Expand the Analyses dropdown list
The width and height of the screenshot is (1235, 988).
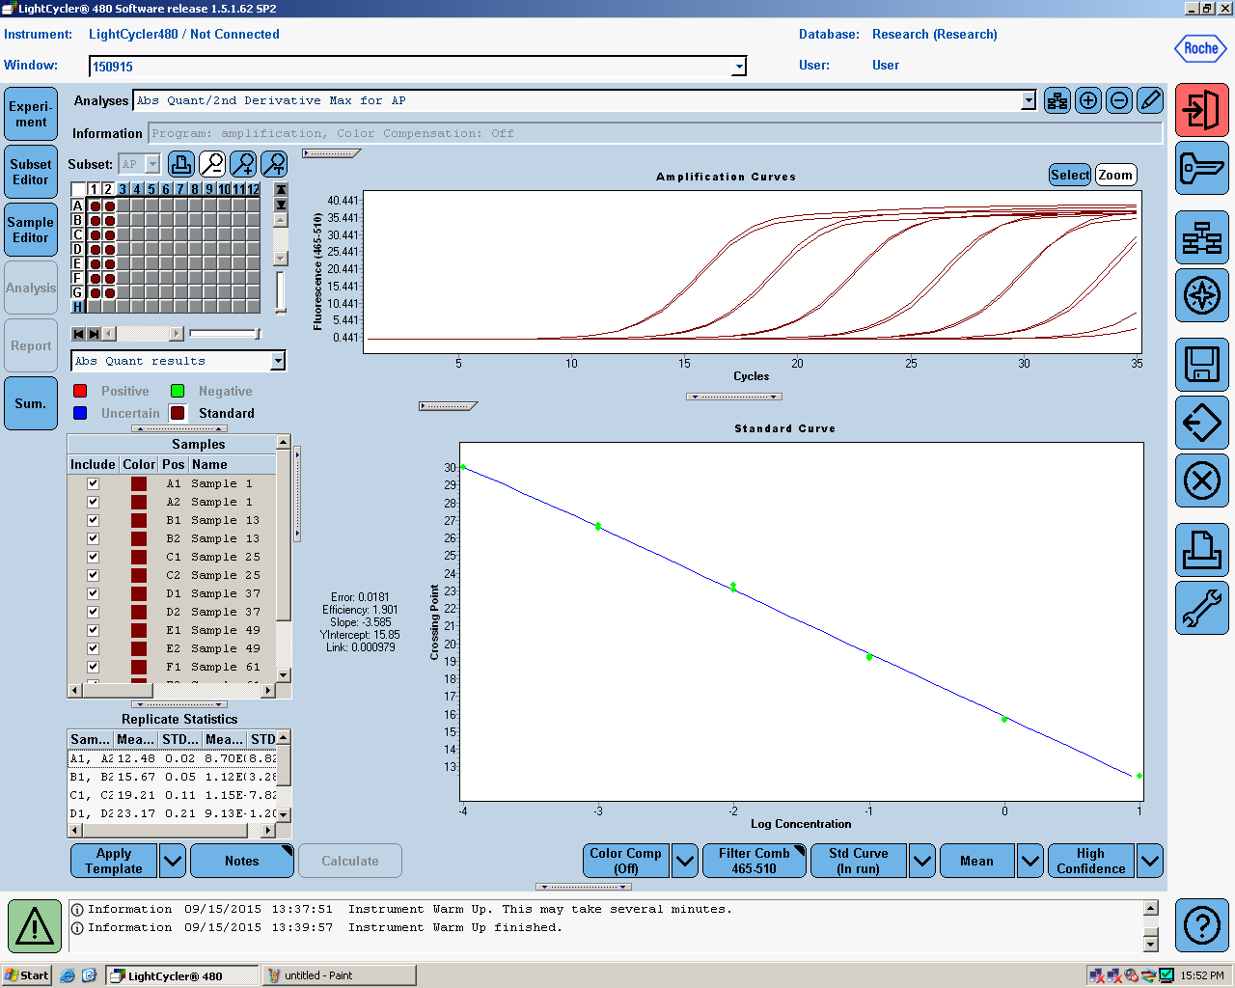click(1029, 100)
